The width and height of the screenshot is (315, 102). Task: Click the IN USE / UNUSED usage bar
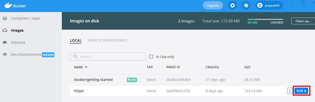click(x=265, y=19)
